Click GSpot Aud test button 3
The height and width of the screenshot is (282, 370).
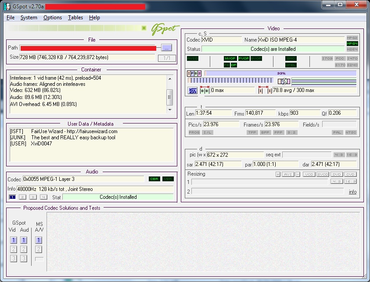click(x=24, y=258)
